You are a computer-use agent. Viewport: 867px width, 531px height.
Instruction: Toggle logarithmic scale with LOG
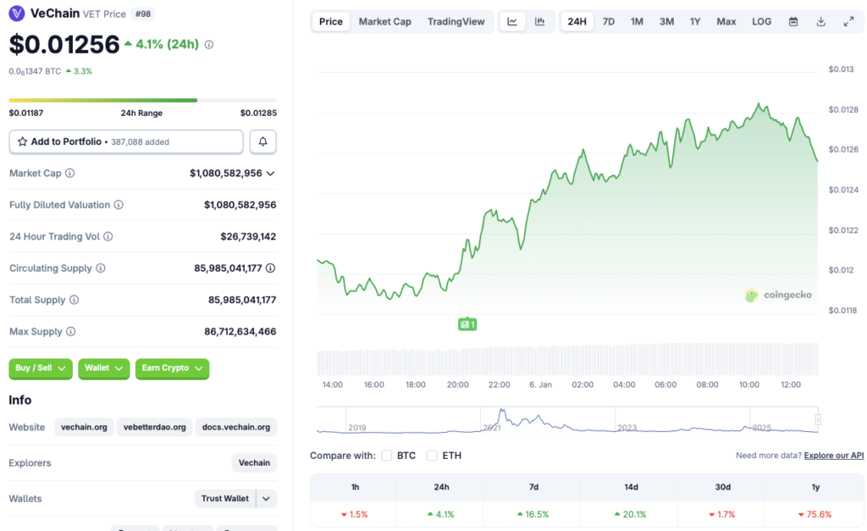[x=760, y=20]
